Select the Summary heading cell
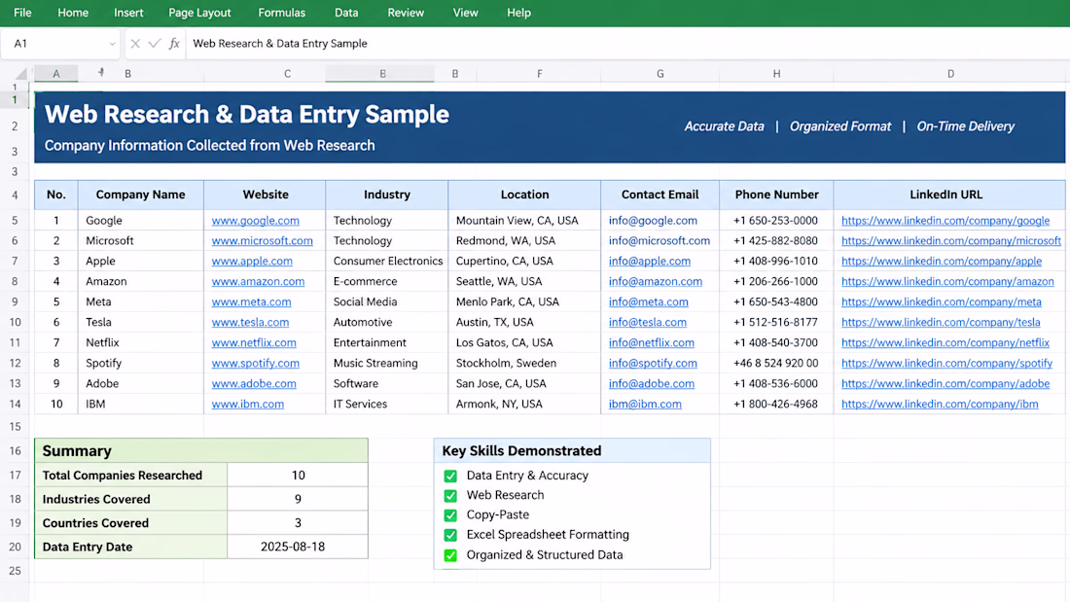Image resolution: width=1070 pixels, height=602 pixels. pyautogui.click(x=201, y=451)
